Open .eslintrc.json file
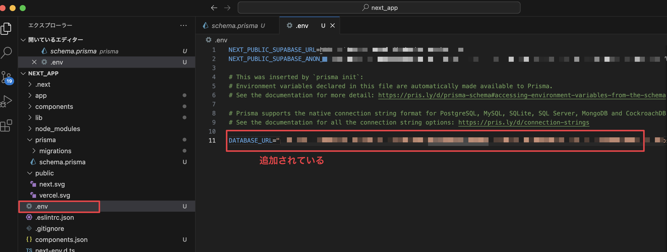 tap(107, 217)
